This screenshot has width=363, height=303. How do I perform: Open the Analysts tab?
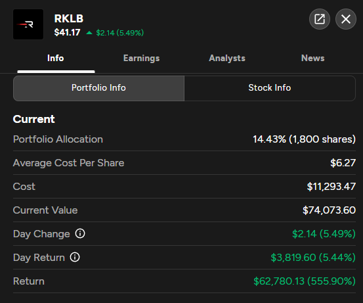[x=227, y=58]
